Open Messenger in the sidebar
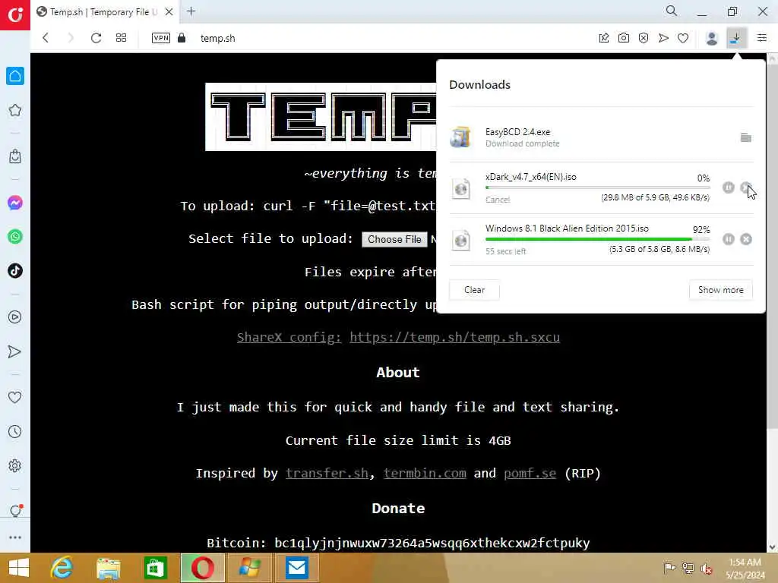This screenshot has height=583, width=778. 15,203
